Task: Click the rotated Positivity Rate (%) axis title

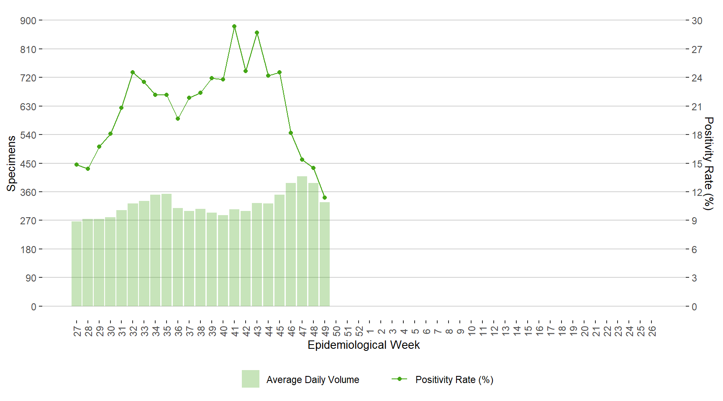Action: click(x=708, y=163)
